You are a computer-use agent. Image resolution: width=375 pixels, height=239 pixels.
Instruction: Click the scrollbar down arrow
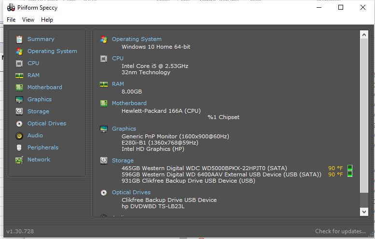click(364, 212)
